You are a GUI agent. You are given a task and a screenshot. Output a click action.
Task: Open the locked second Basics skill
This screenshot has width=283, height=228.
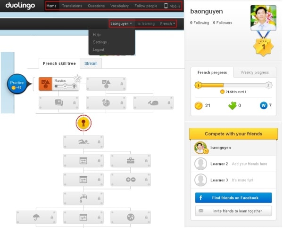[x=106, y=84]
